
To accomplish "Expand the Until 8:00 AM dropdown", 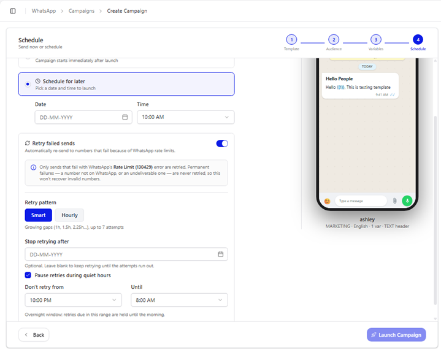I will (x=180, y=300).
